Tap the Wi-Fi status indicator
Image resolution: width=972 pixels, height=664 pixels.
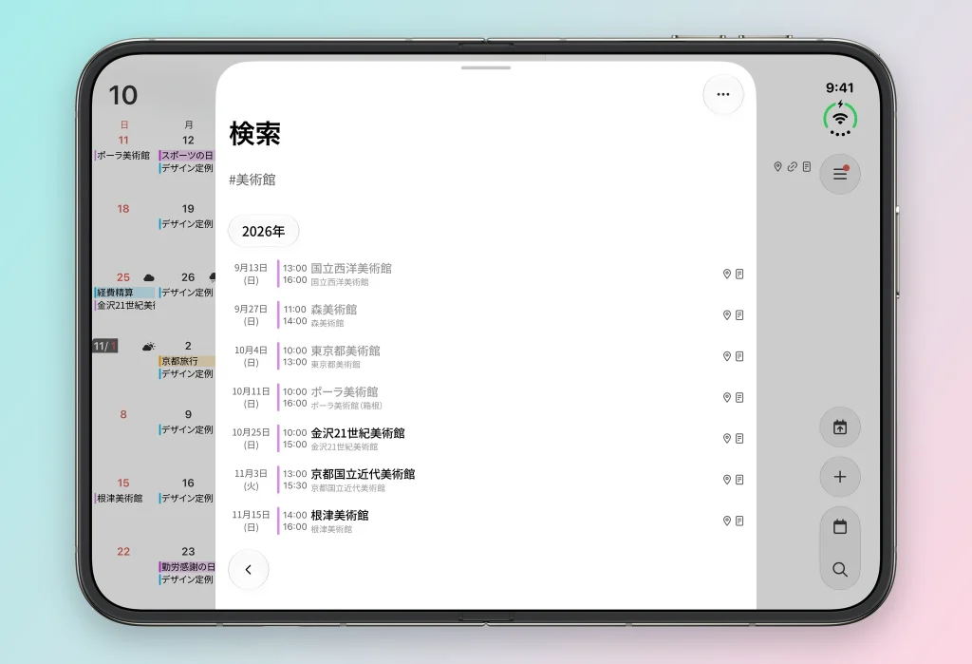coord(840,119)
